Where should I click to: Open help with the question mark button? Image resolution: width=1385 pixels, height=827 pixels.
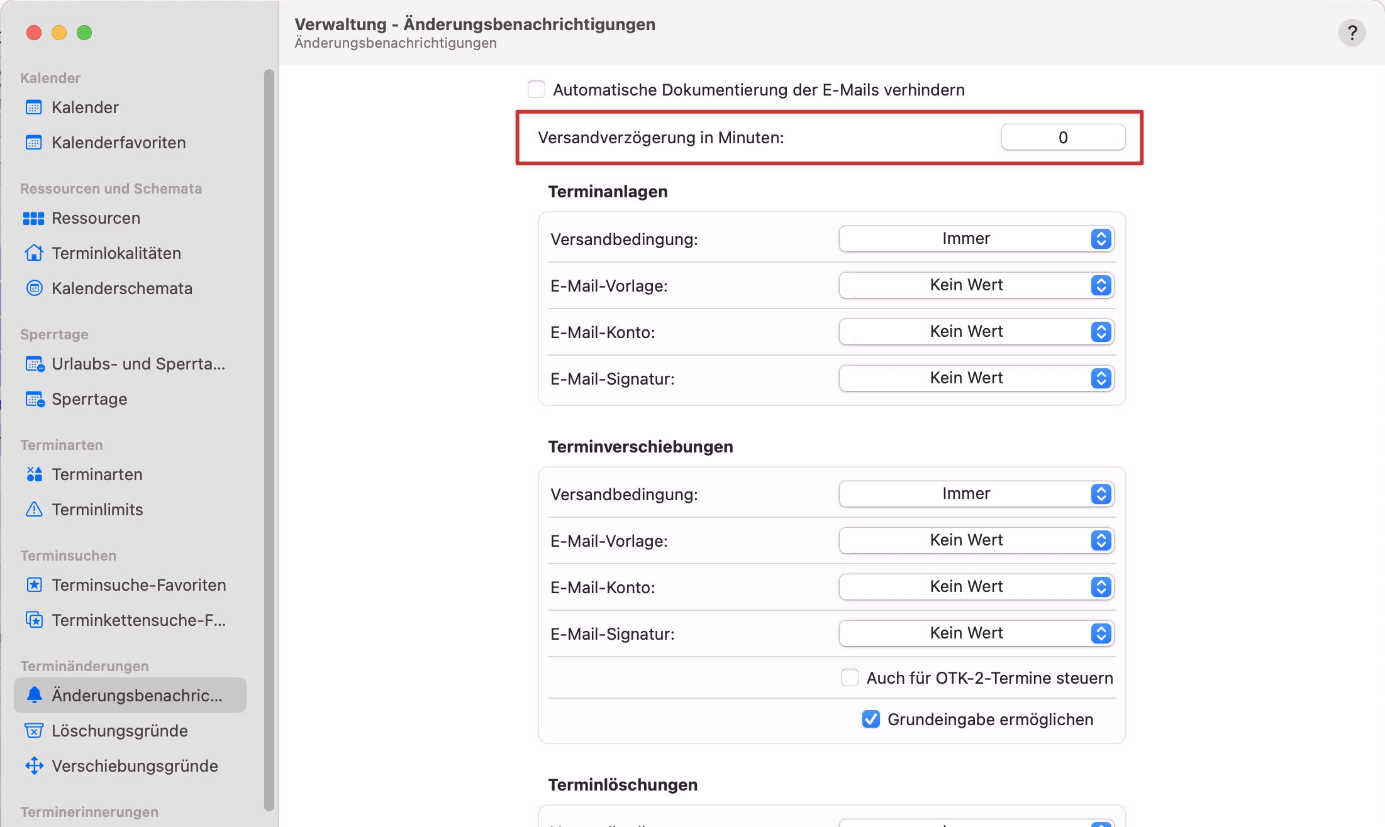tap(1352, 33)
